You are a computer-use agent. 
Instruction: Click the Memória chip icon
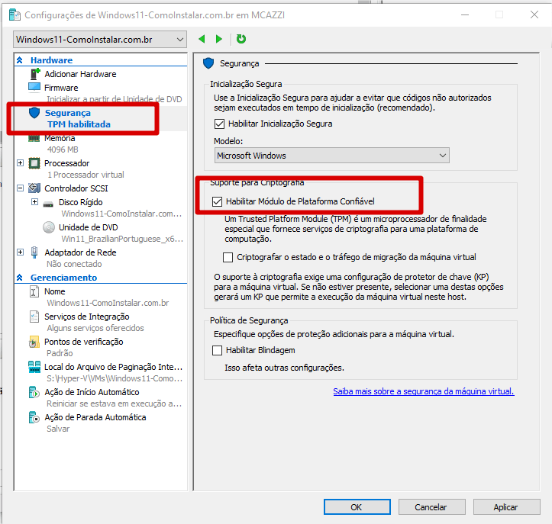pos(34,138)
